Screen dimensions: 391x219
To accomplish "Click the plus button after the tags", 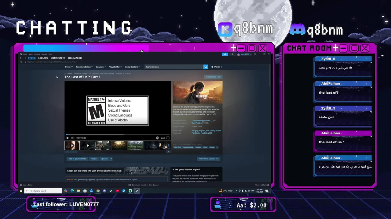I will pyautogui.click(x=217, y=147).
